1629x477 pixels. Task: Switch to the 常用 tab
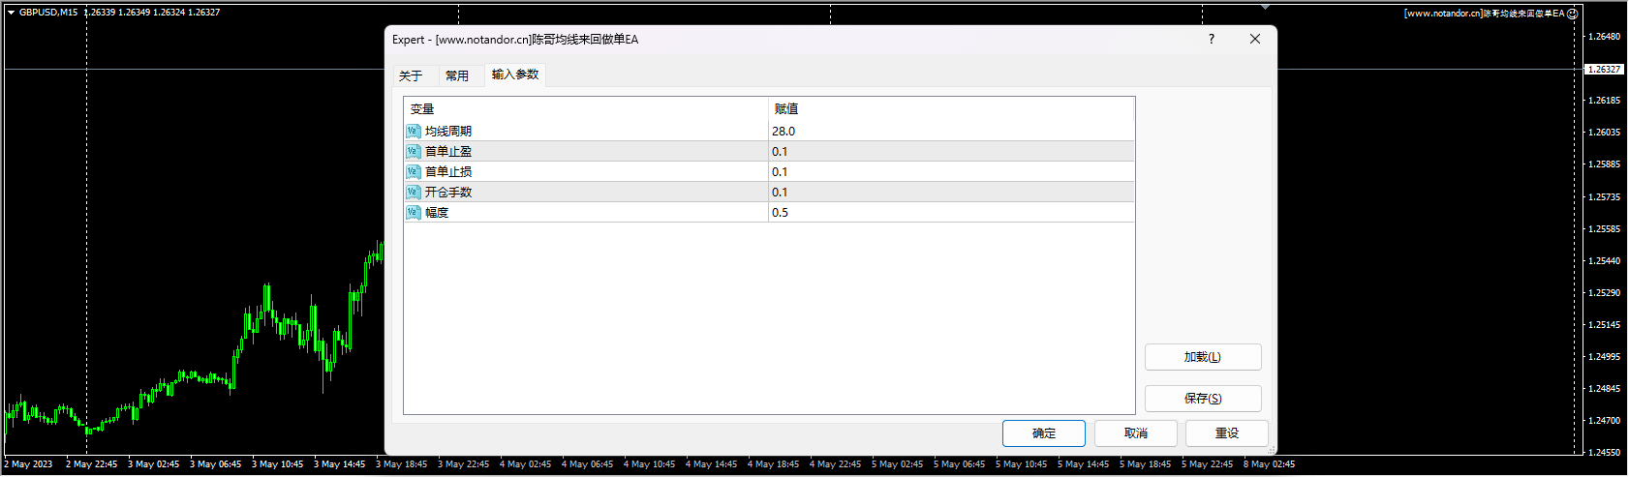pos(457,75)
